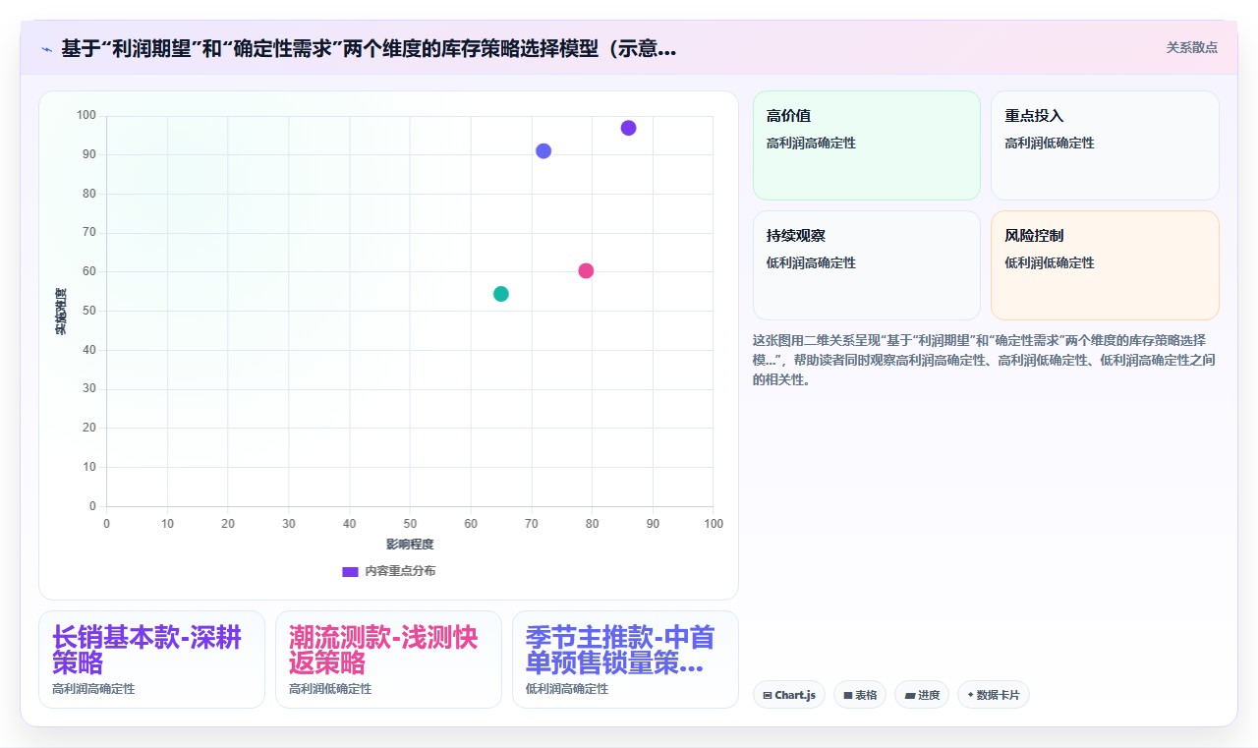The width and height of the screenshot is (1258, 748).
Task: Click the 进度 tag
Action: pos(922,695)
